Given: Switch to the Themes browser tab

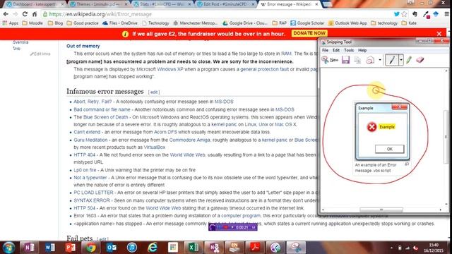Looking at the screenshot, I should [99, 4].
